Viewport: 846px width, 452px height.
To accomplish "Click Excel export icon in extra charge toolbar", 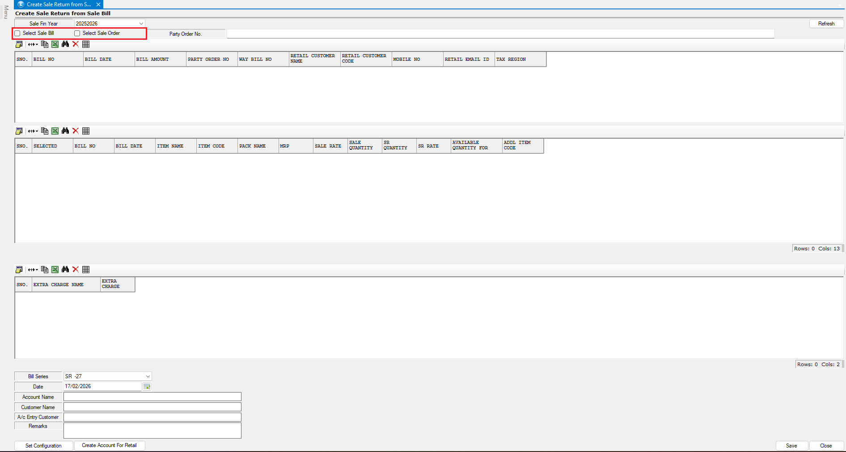I will coord(55,270).
